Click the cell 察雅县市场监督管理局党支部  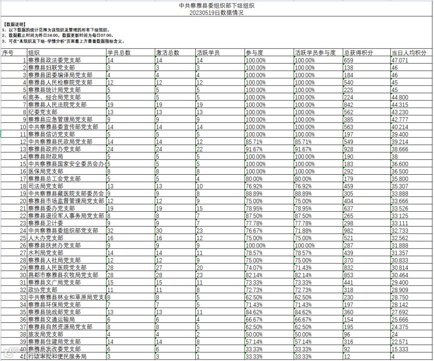pos(67,201)
